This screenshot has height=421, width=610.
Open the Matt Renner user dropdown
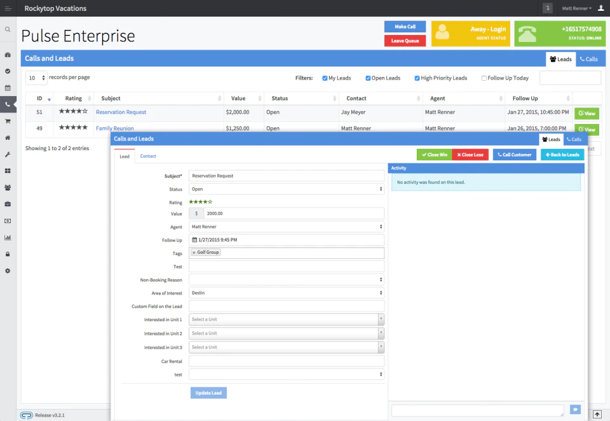(x=576, y=8)
